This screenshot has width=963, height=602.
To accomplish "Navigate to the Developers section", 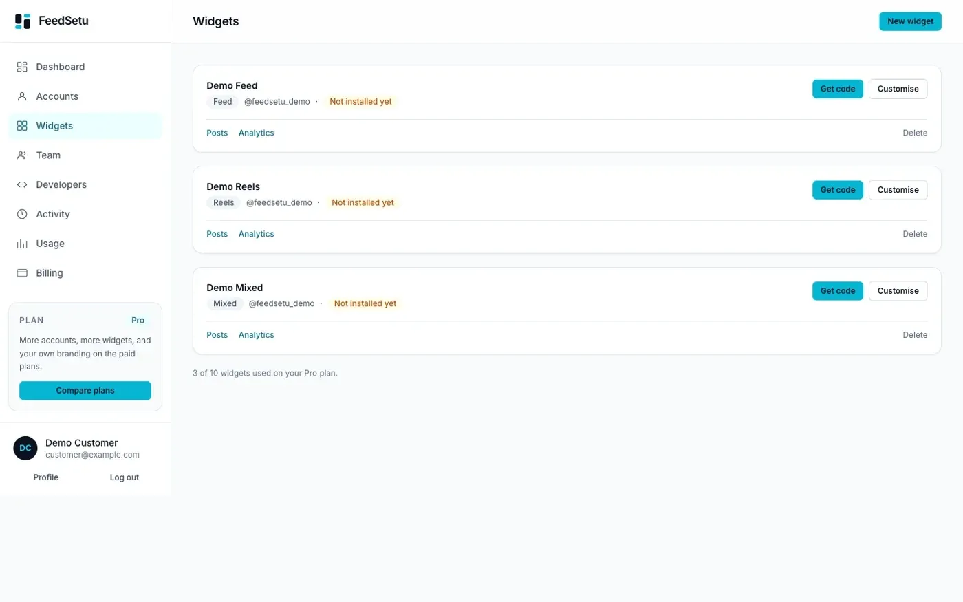I will [x=85, y=184].
